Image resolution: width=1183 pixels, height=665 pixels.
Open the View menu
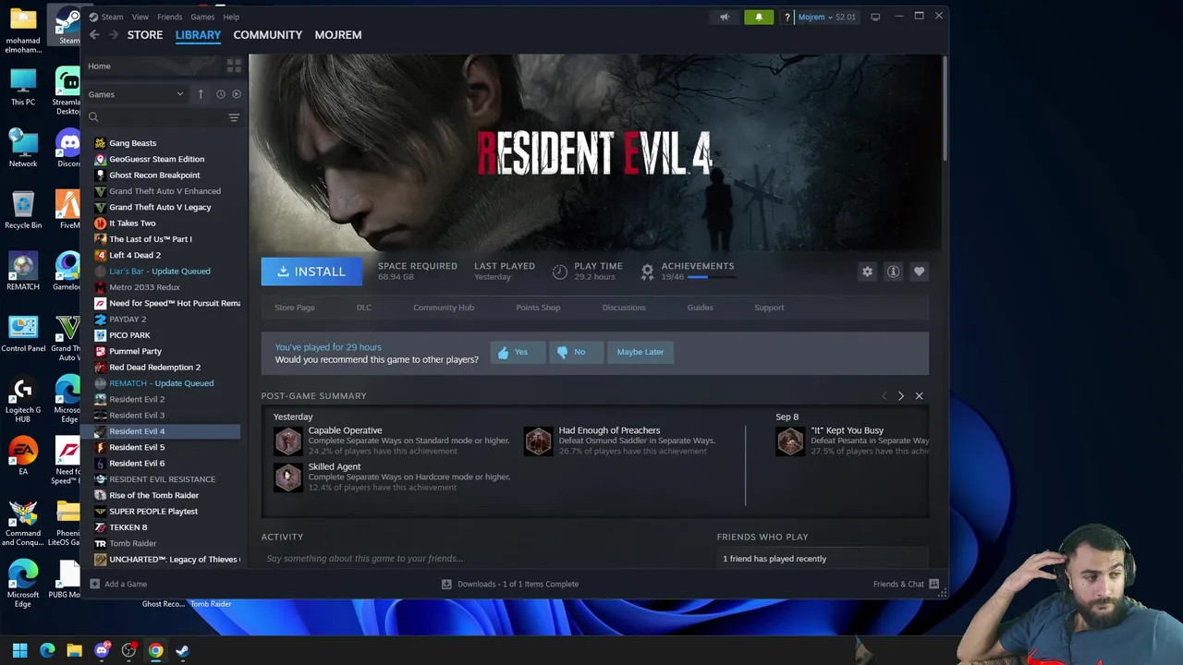(x=140, y=17)
